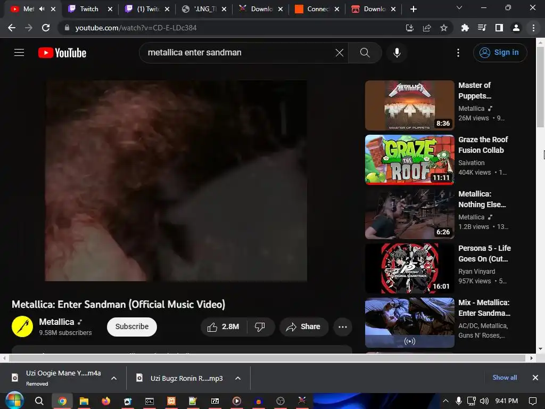Subscribe to Metallica channel
Image resolution: width=545 pixels, height=409 pixels.
click(x=132, y=326)
